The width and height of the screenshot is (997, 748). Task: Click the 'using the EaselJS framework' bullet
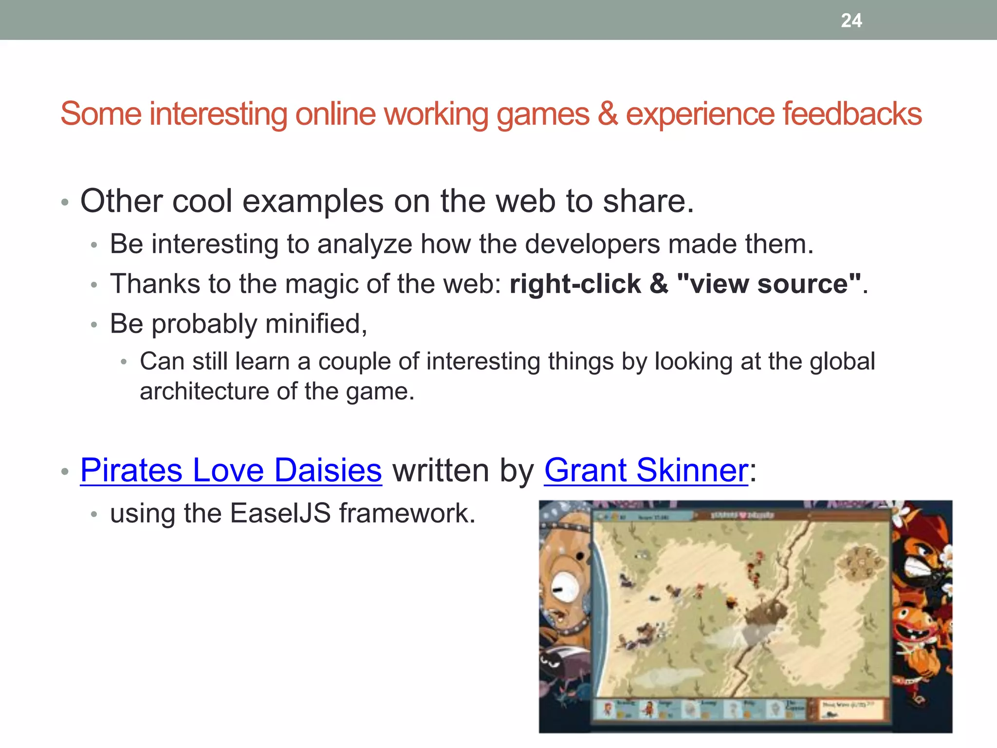pyautogui.click(x=293, y=513)
